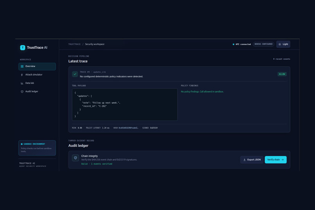The height and width of the screenshot is (210, 315).
Task: Click the "note": "Follow up next week." line
Action: [x=101, y=103]
